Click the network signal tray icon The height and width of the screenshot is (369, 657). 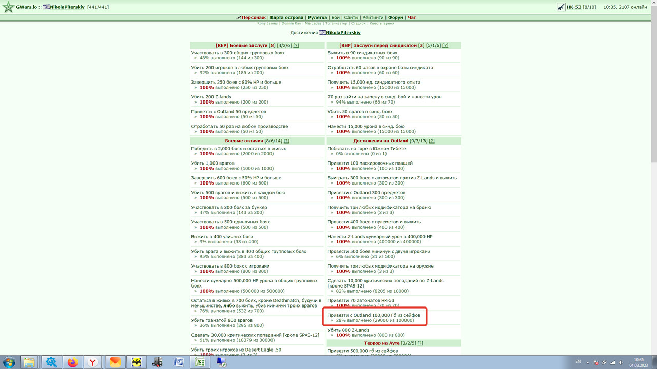pyautogui.click(x=612, y=362)
